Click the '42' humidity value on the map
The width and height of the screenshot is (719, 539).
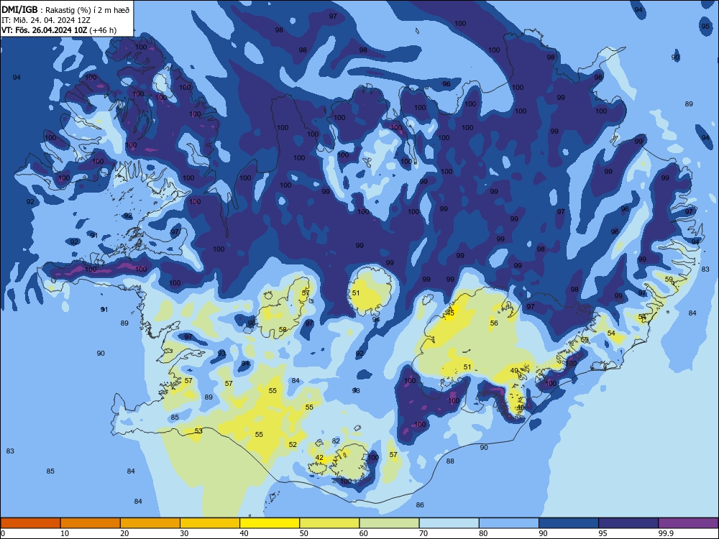pos(320,457)
